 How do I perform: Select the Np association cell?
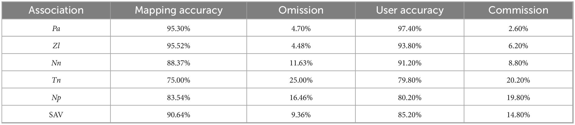point(56,97)
